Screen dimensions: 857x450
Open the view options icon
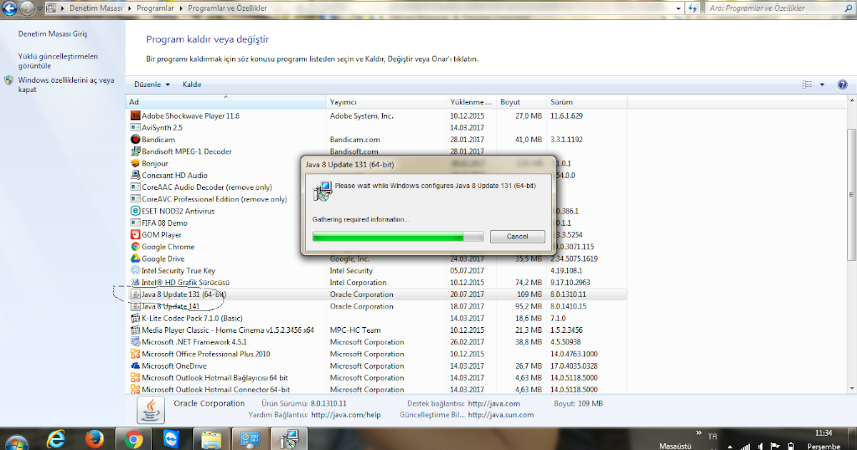coord(807,84)
